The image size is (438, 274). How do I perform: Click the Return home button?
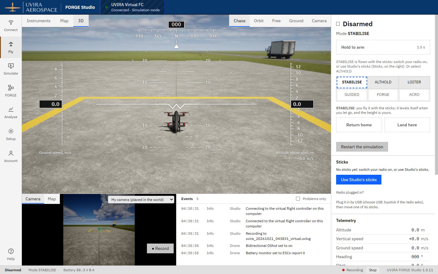(359, 125)
